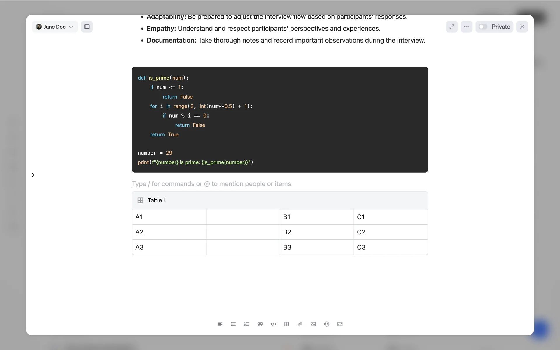
Task: Add a link with the chain icon
Action: click(x=300, y=324)
